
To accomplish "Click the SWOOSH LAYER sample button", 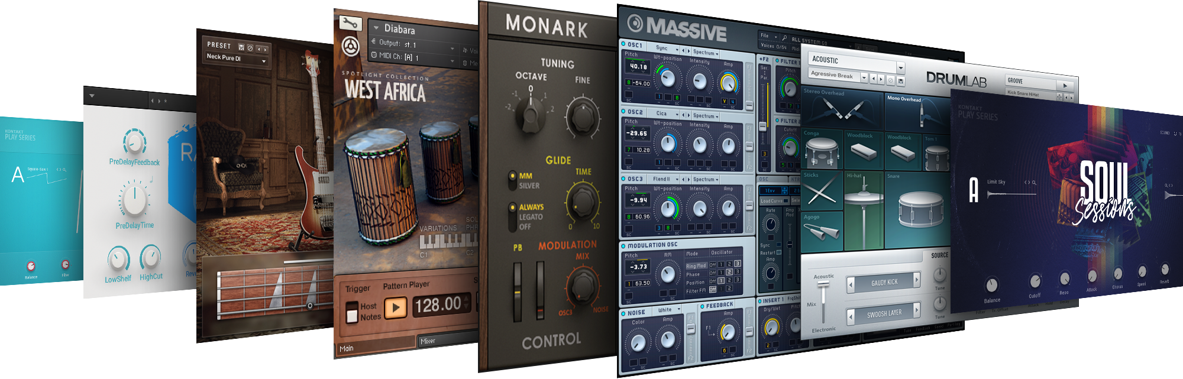I will (x=884, y=314).
